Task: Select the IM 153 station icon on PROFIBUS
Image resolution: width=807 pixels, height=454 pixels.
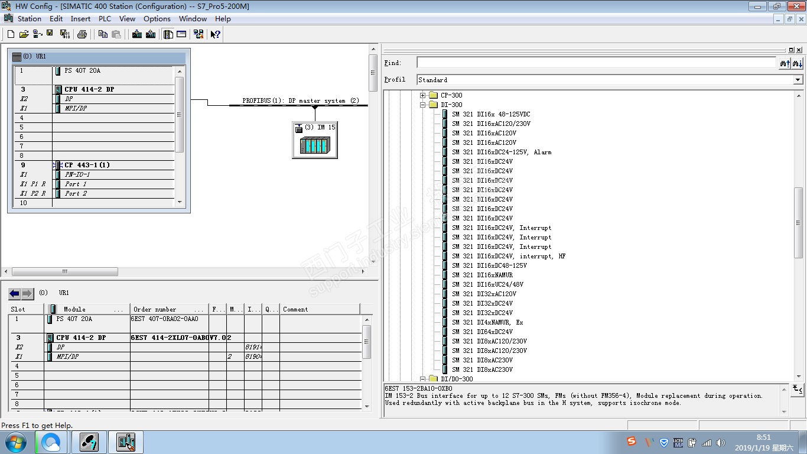Action: [x=315, y=140]
